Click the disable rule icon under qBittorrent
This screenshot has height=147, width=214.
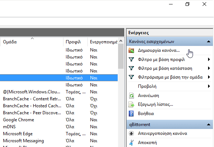coord(131,133)
